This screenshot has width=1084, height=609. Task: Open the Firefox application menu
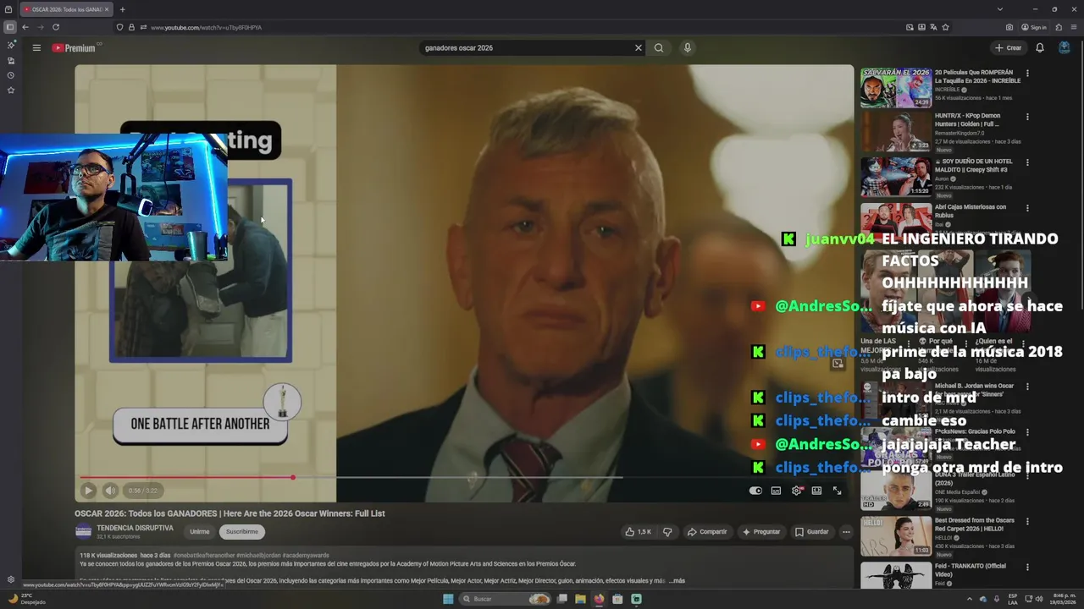[x=1073, y=27]
